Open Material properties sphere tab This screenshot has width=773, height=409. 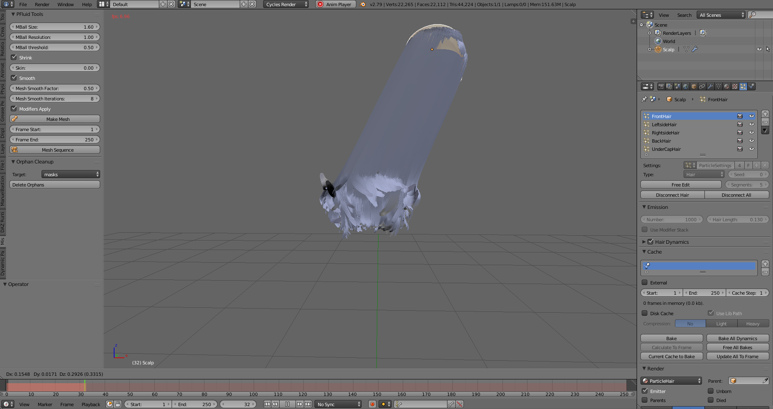(x=727, y=86)
